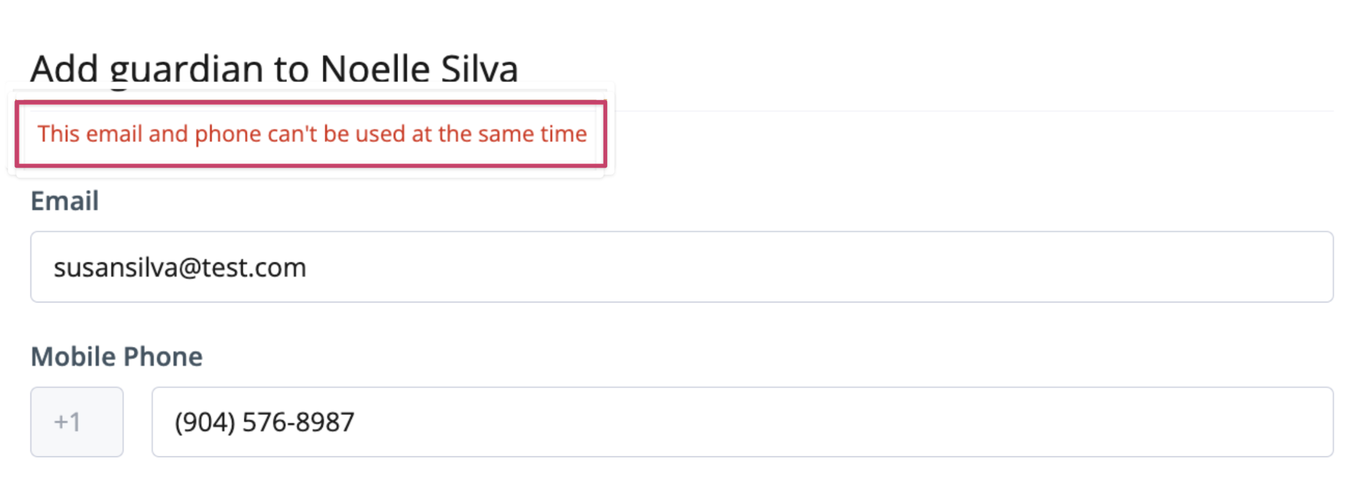Focus the empty right side of Email field
The image size is (1354, 482).
(942, 267)
